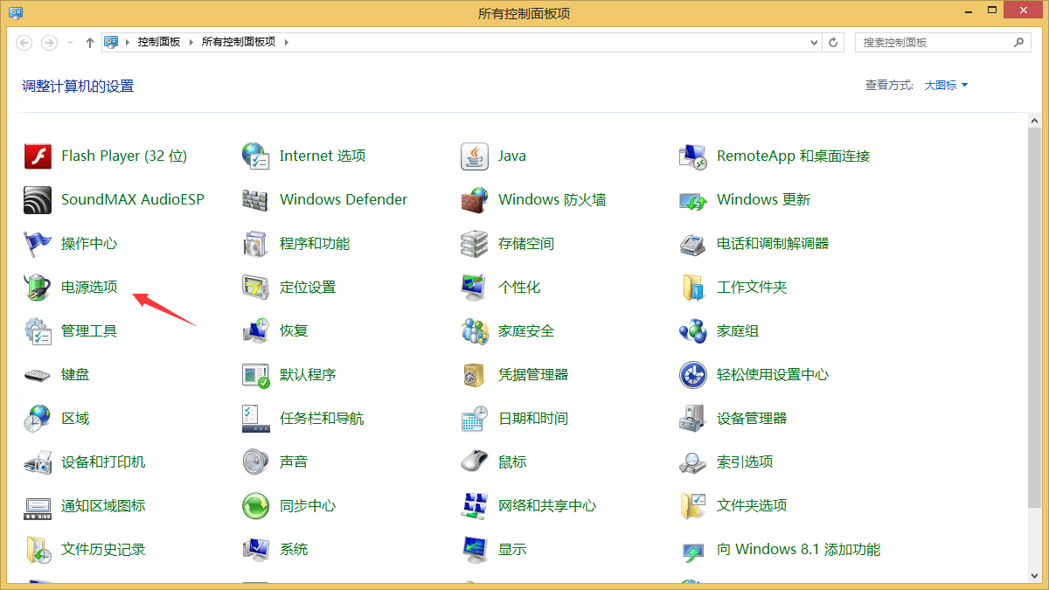Open the 恢复 icon
1049x590 pixels.
pos(255,331)
